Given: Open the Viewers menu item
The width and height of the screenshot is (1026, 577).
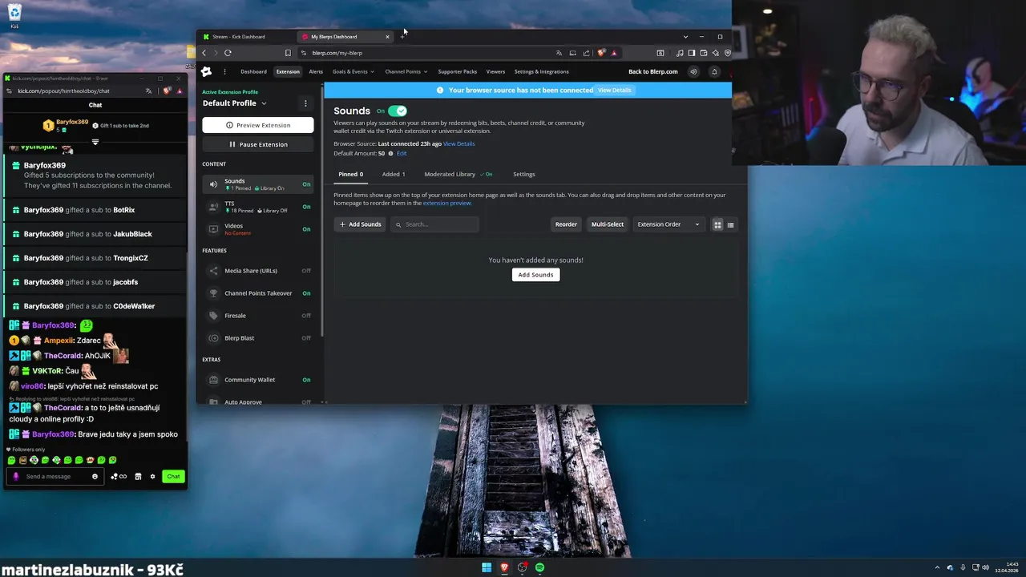Looking at the screenshot, I should click(x=495, y=71).
